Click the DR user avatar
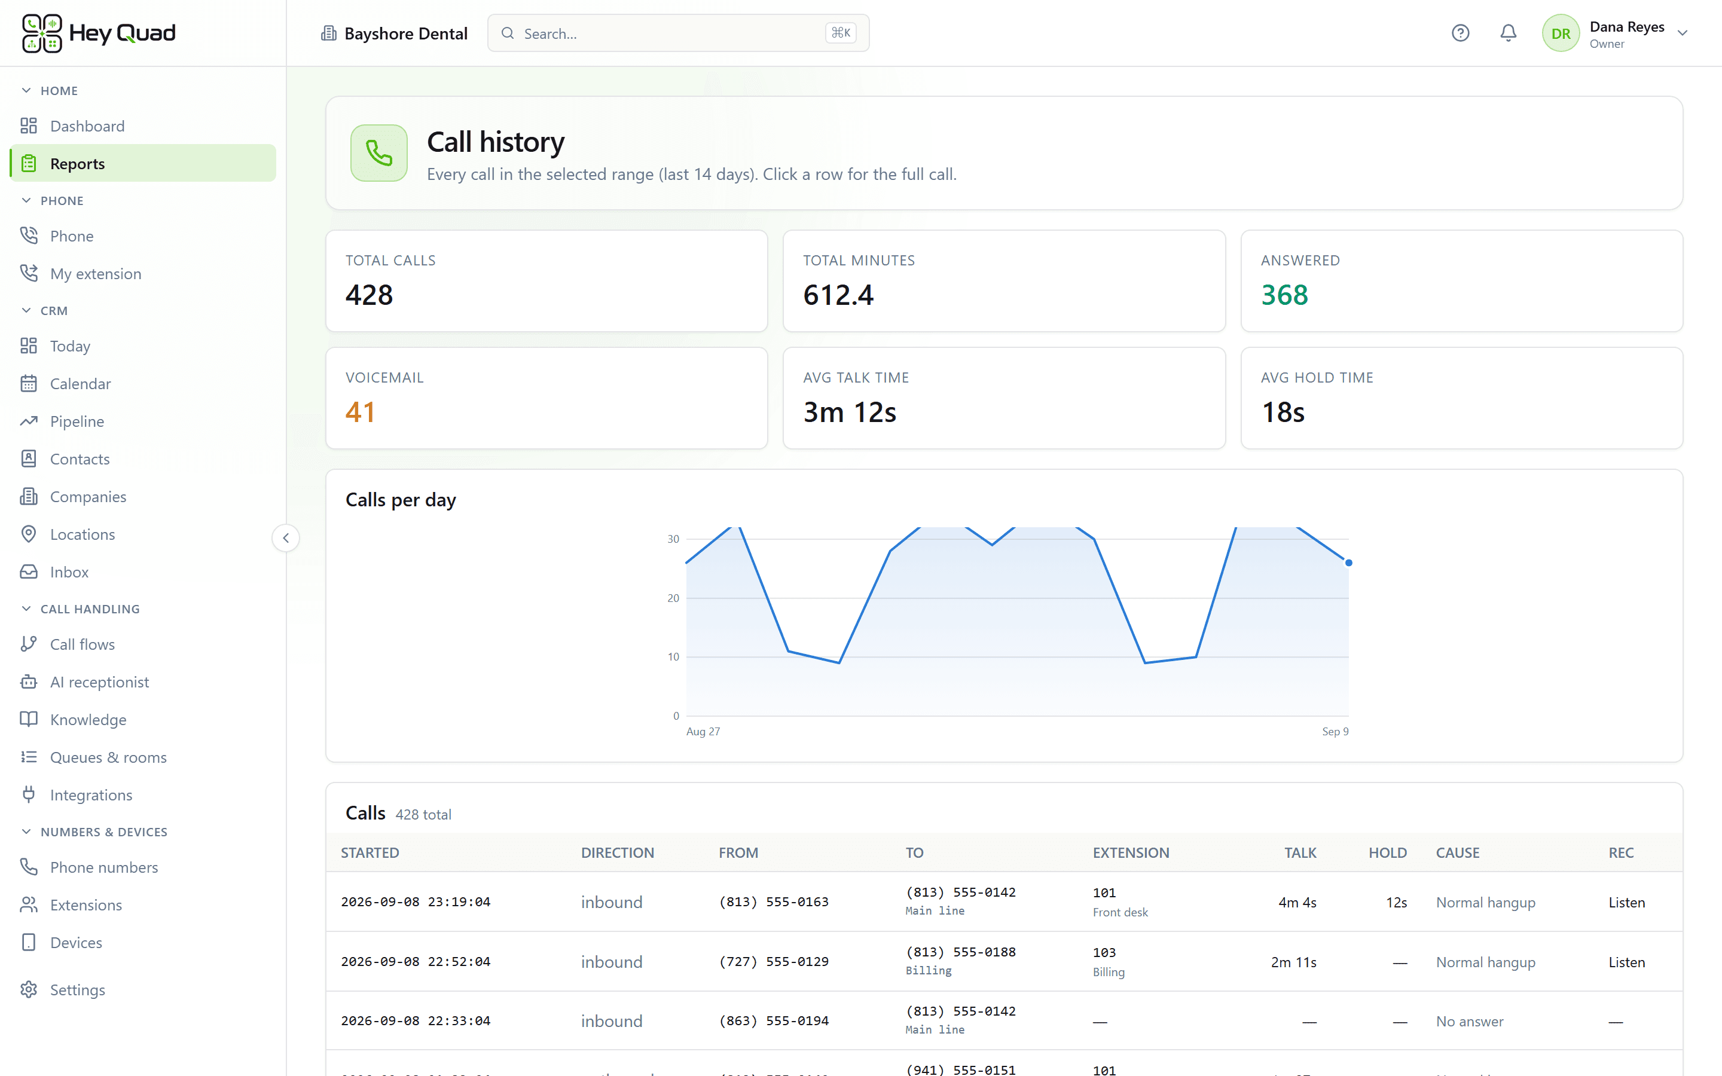The width and height of the screenshot is (1722, 1076). coord(1560,33)
